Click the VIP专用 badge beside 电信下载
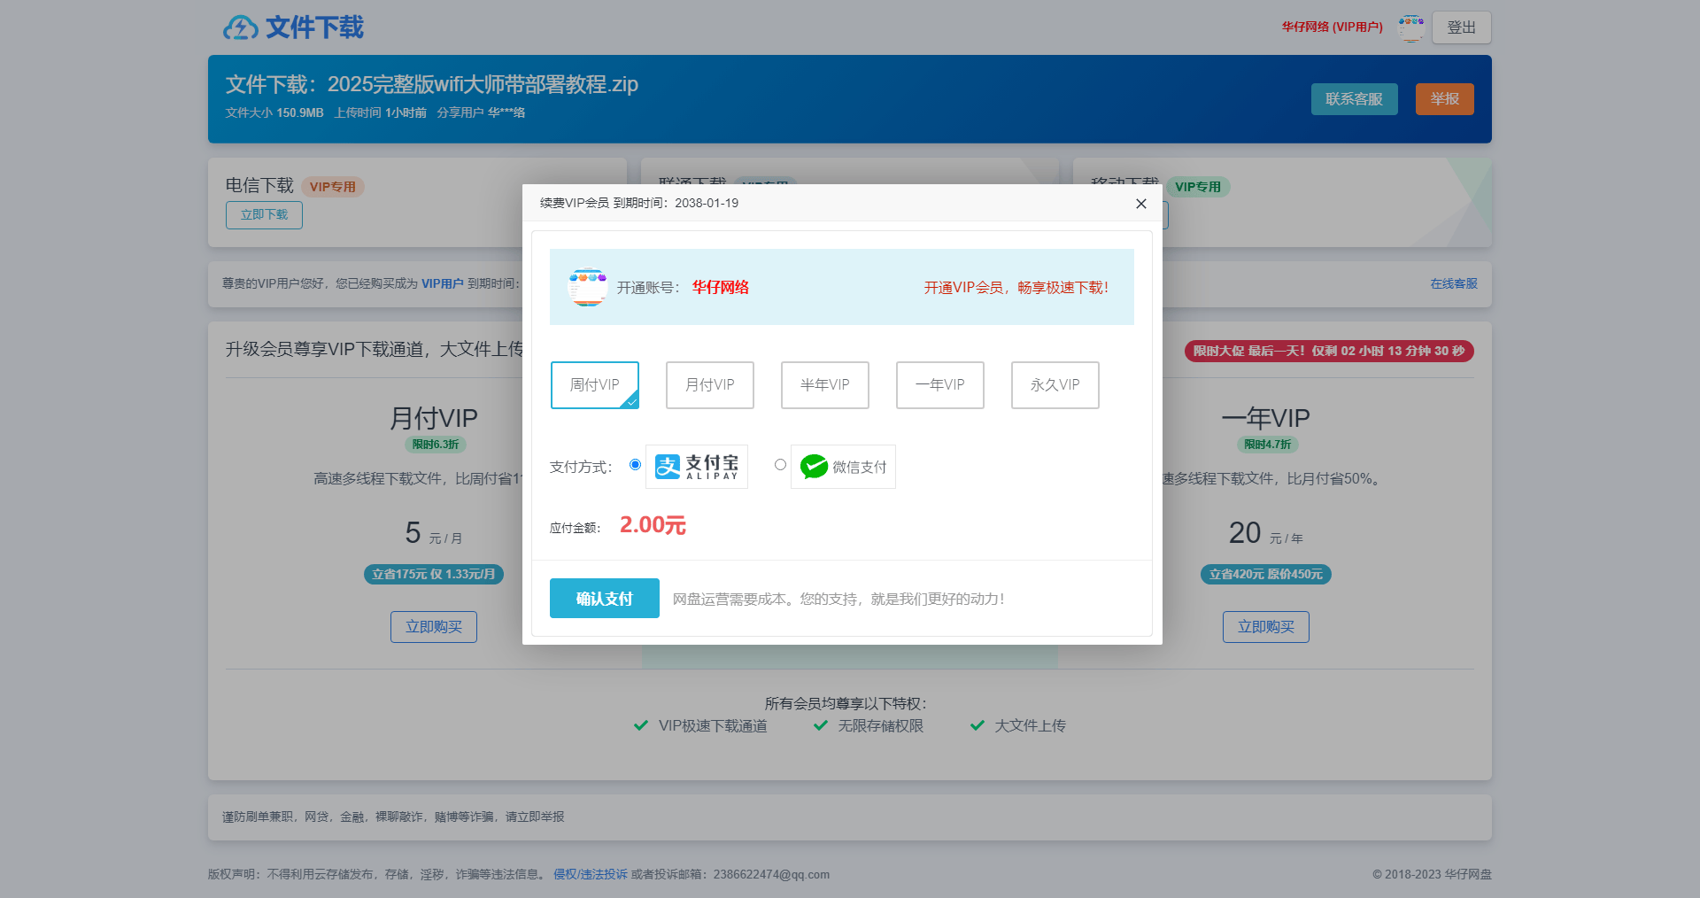Screen dimensions: 1700x898 333,187
